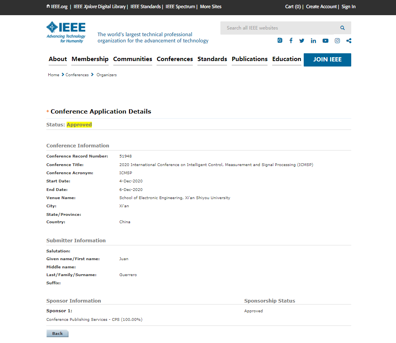
Task: Click the given name Juan
Action: coord(124,259)
